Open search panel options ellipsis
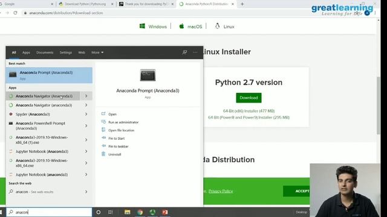Viewport: 387px width, 217px height. (195, 52)
